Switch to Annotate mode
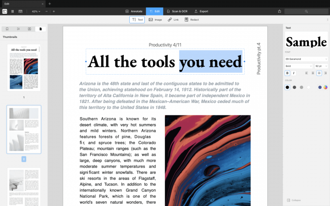Image resolution: width=330 pixels, height=206 pixels. pos(134,11)
